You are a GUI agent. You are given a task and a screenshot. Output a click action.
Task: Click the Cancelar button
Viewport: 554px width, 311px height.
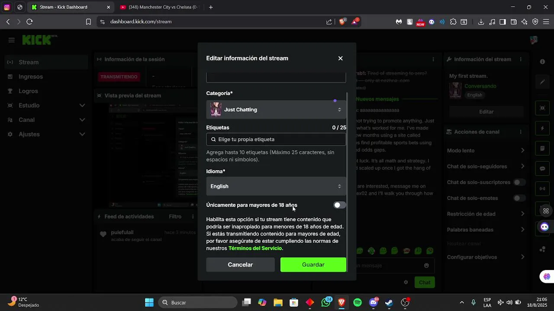pos(240,265)
